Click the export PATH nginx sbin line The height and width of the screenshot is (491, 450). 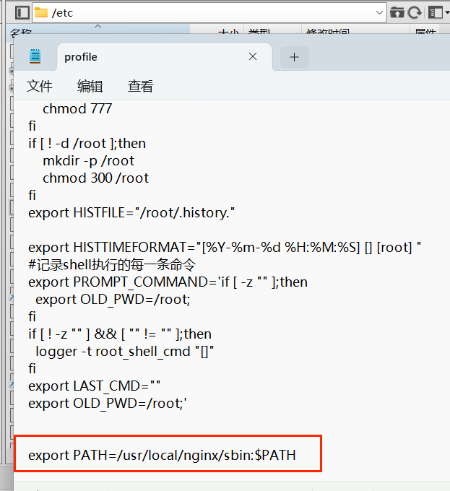tap(162, 456)
